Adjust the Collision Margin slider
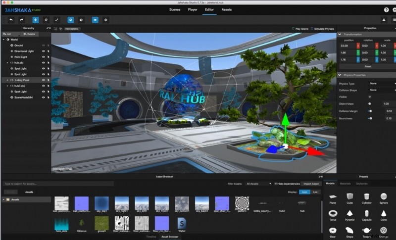This screenshot has width=396, height=240. pyautogui.click(x=370, y=111)
